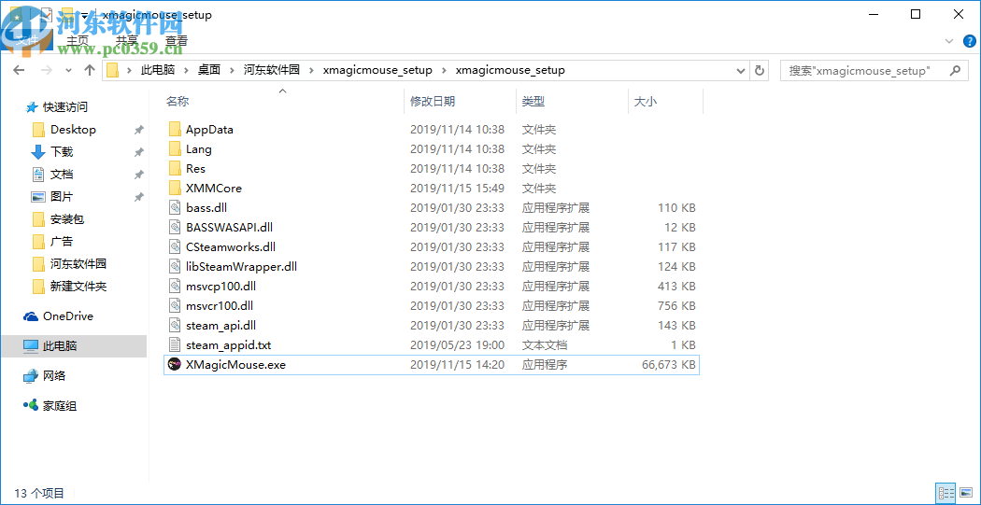Unpin 下载 using its pin icon
Viewport: 981px width, 505px height.
pyautogui.click(x=139, y=152)
